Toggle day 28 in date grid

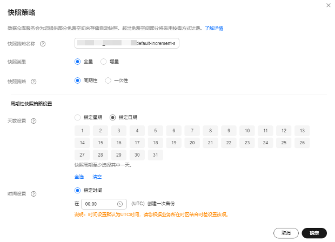tap(100, 155)
